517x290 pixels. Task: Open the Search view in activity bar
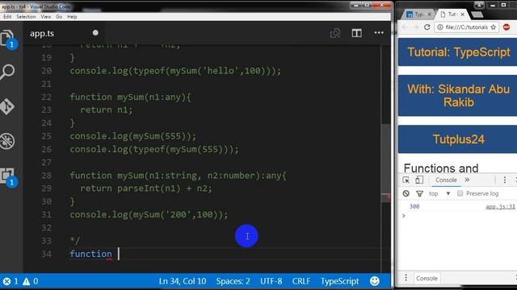click(7, 72)
